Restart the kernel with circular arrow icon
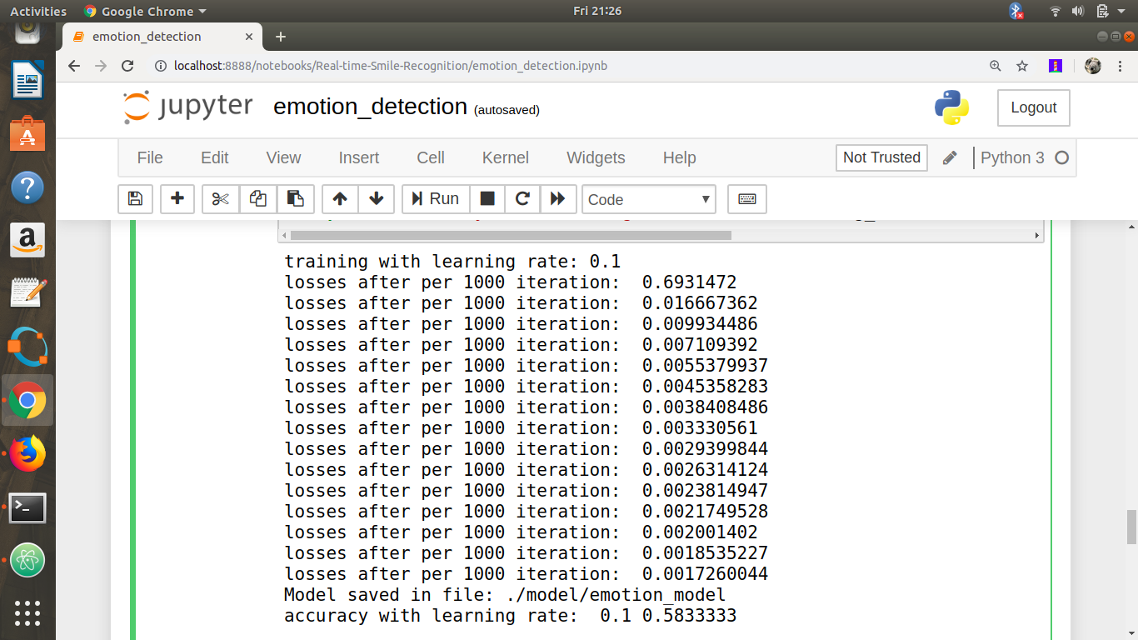This screenshot has width=1138, height=640. [x=522, y=199]
